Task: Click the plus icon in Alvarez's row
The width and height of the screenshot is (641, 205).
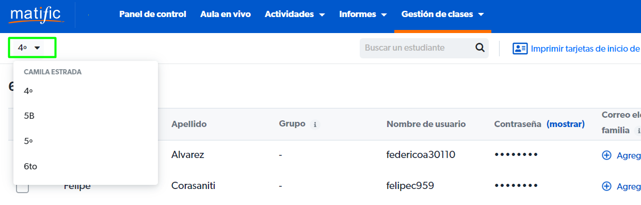Action: (607, 155)
